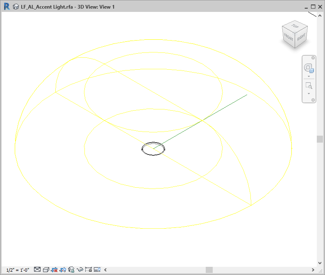Open the Steering Wheels navigation tool
The width and height of the screenshot is (325, 275).
coord(309,68)
